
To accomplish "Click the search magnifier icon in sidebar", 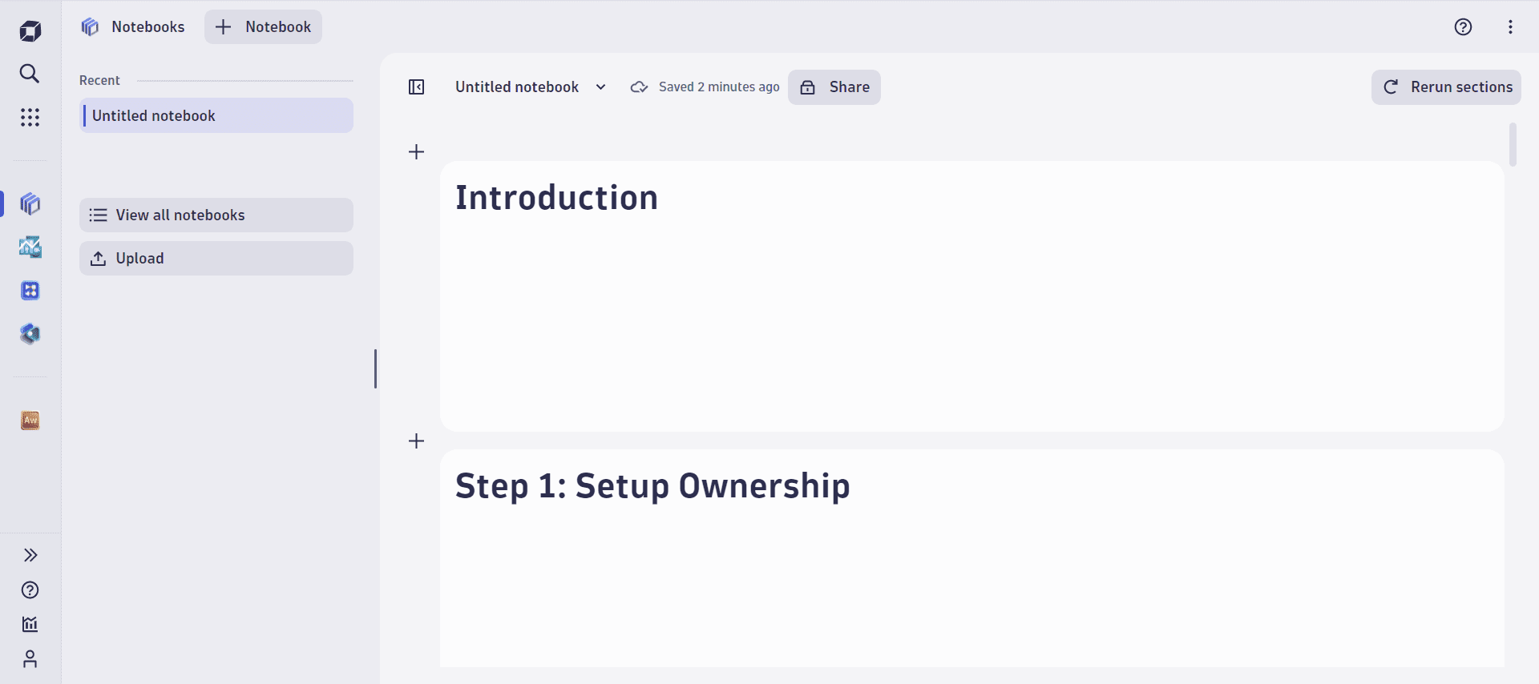I will [30, 74].
